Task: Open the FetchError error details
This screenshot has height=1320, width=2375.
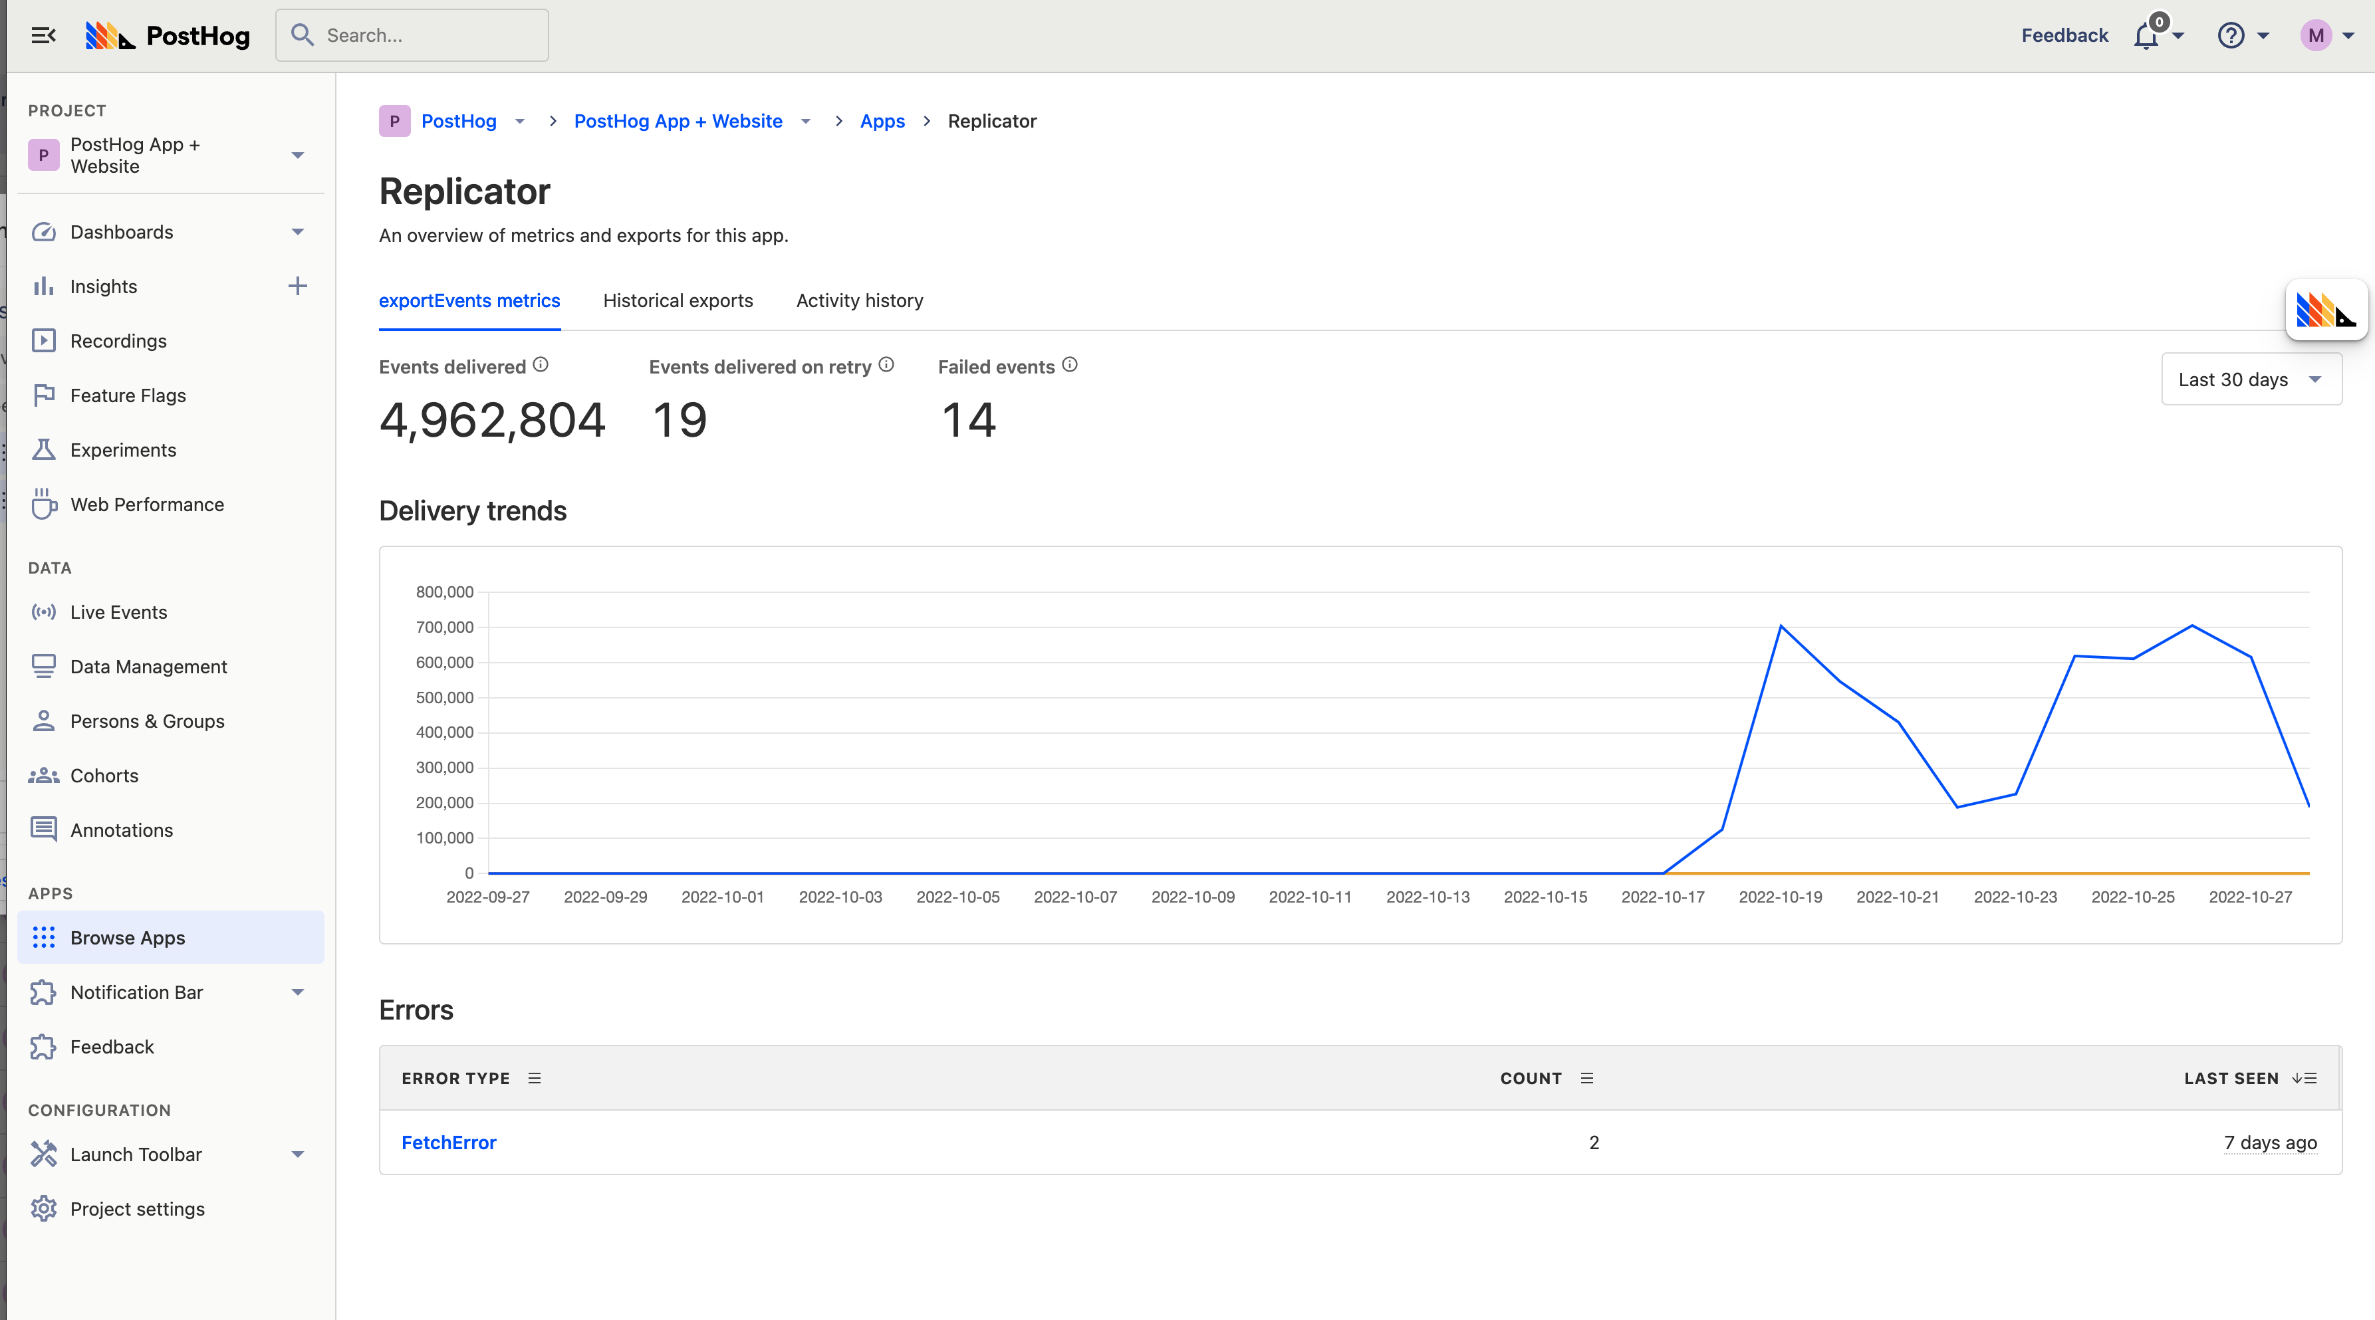Action: pos(449,1143)
